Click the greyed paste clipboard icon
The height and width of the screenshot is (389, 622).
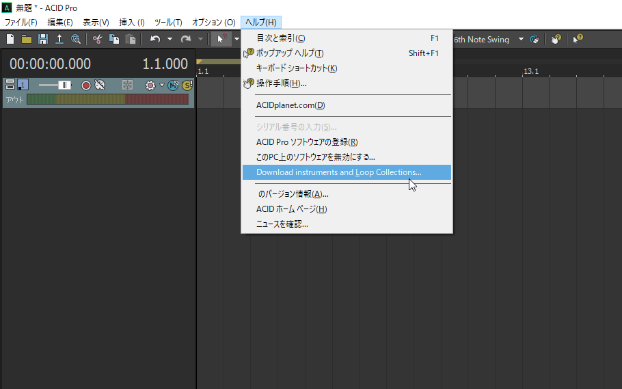[131, 39]
